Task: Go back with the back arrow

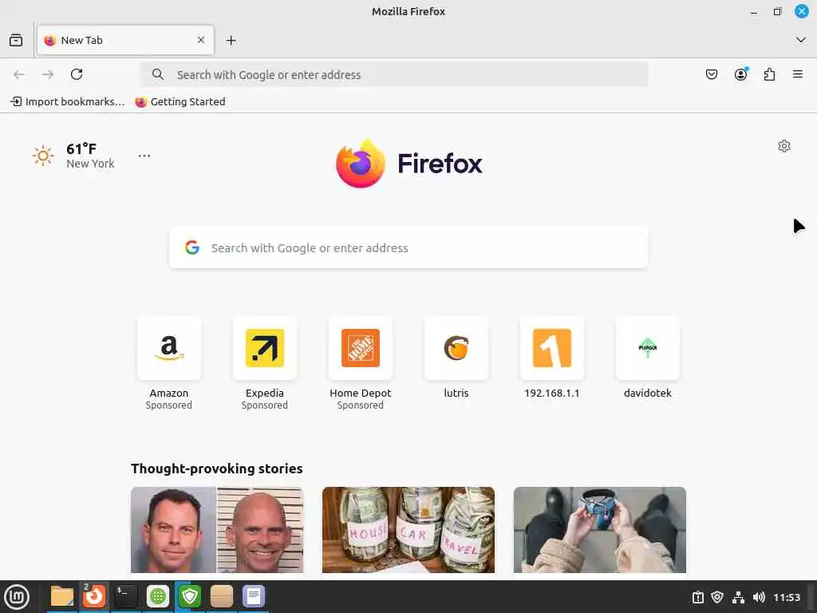Action: [19, 74]
